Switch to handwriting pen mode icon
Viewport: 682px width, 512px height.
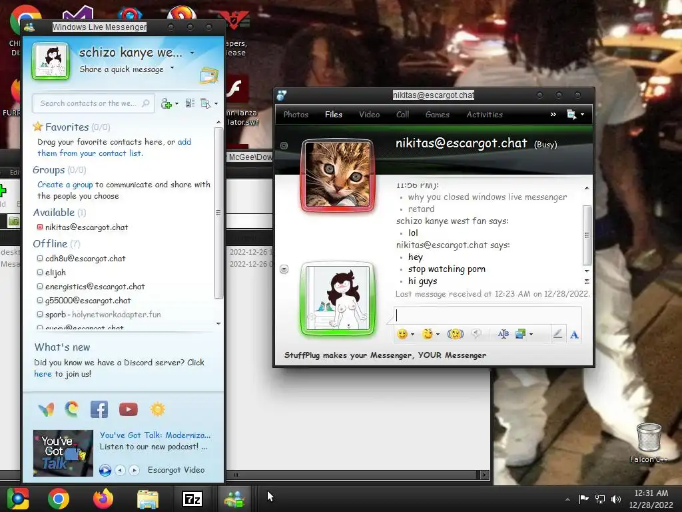point(557,334)
